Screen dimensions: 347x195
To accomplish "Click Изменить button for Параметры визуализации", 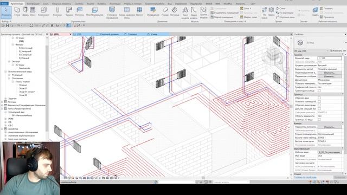I will [329, 127].
